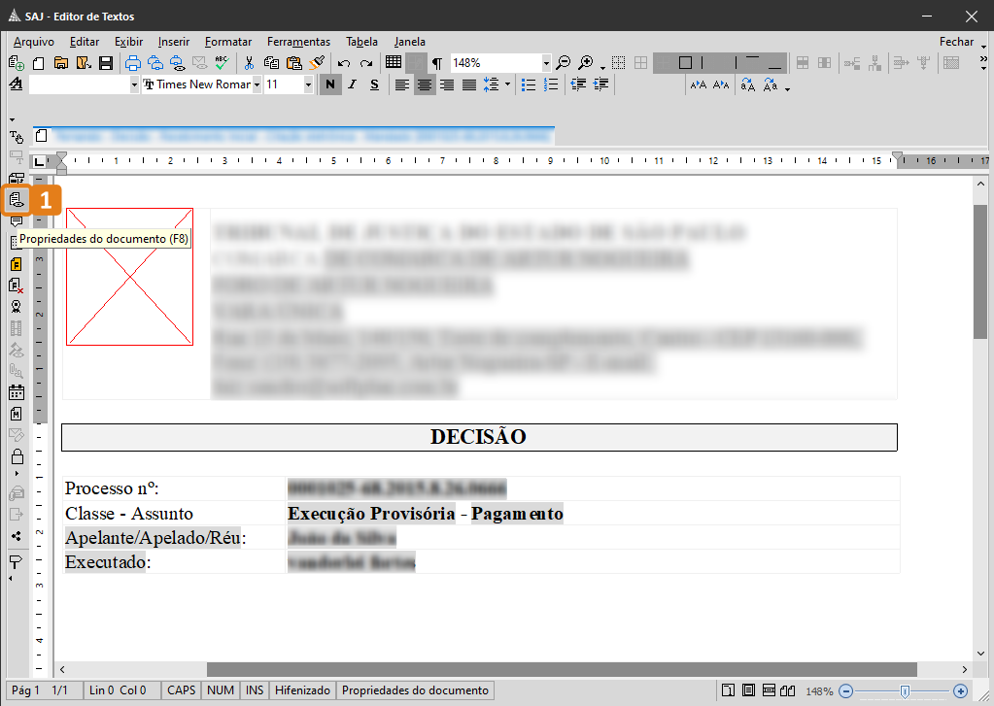The width and height of the screenshot is (994, 706).
Task: Activate the format painter brush
Action: point(317,63)
